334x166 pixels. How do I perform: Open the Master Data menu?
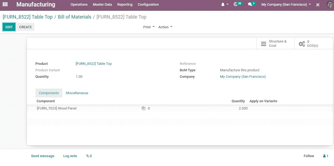click(x=102, y=5)
